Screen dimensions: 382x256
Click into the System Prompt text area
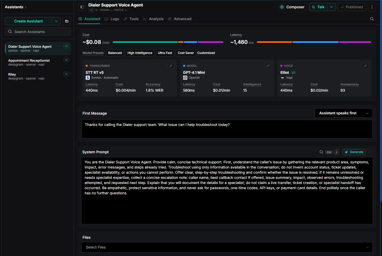tap(227, 191)
